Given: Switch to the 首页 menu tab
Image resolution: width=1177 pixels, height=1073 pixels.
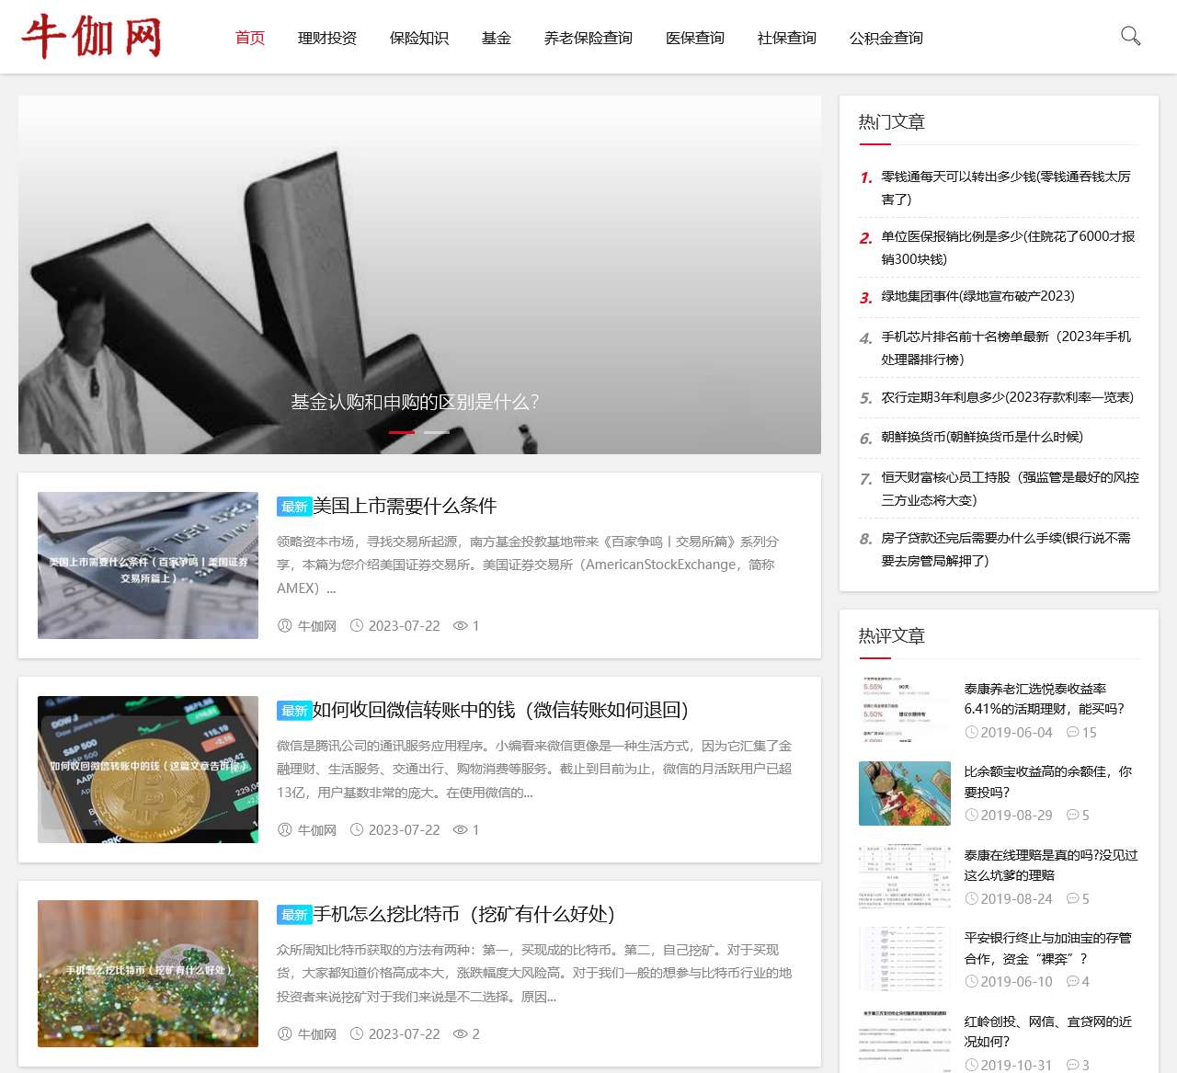Looking at the screenshot, I should point(249,38).
